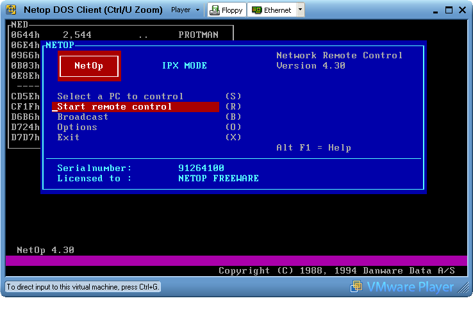473x328 pixels.
Task: Click the 'Serialnumber:' label
Action: point(94,168)
